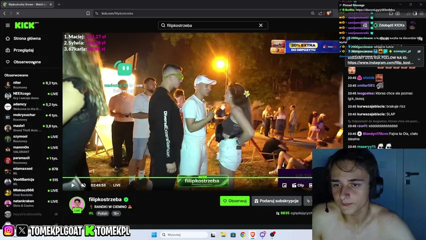Viewport: 426px width, 240px height.
Task: Click chat username leogoatss
Action: pyautogui.click(x=366, y=93)
